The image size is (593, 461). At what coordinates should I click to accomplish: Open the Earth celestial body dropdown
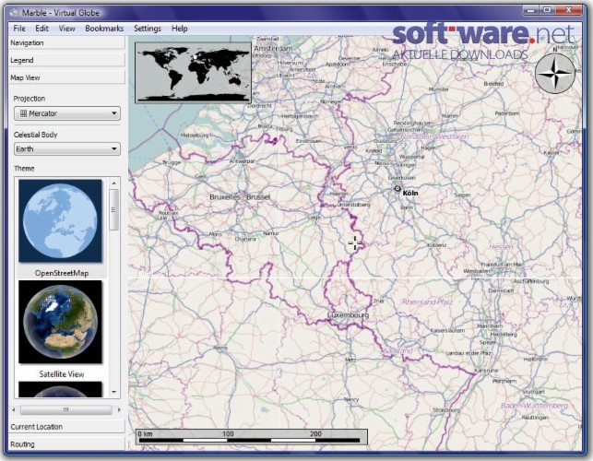coord(67,149)
